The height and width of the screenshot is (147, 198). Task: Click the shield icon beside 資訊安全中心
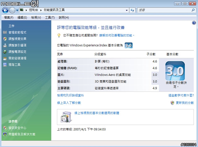pos(5,128)
